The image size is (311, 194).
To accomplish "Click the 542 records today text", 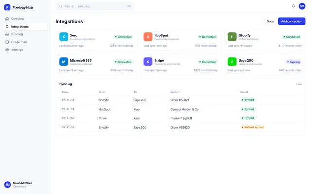I will pyautogui.click(x=206, y=46).
